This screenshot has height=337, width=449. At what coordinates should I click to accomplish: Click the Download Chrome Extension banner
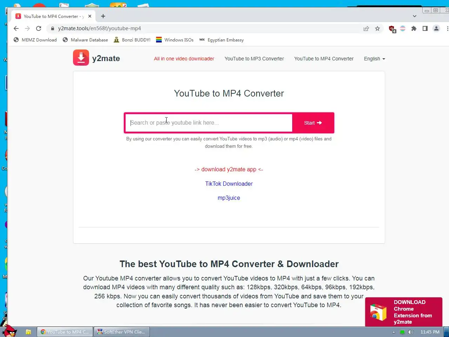(403, 312)
